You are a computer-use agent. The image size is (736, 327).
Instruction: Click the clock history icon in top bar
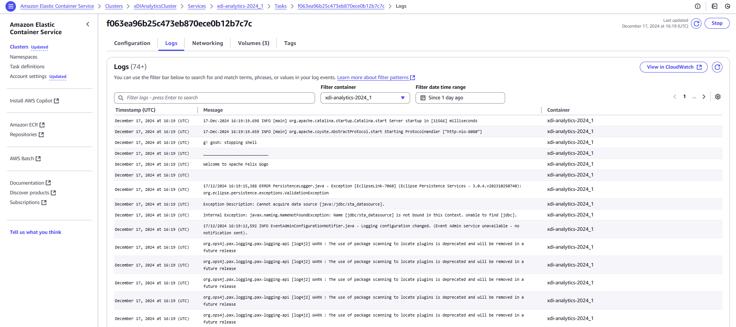pos(727,6)
